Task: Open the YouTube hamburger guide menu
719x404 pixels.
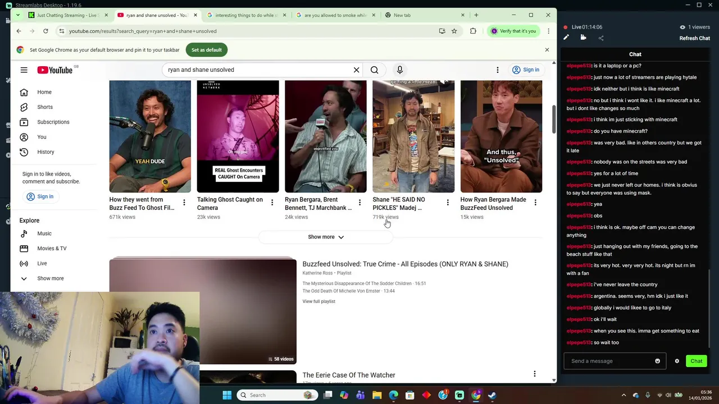Action: coord(24,70)
